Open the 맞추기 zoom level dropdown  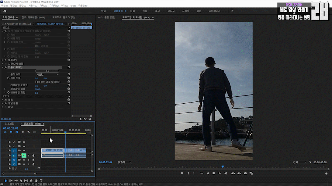[124, 162]
